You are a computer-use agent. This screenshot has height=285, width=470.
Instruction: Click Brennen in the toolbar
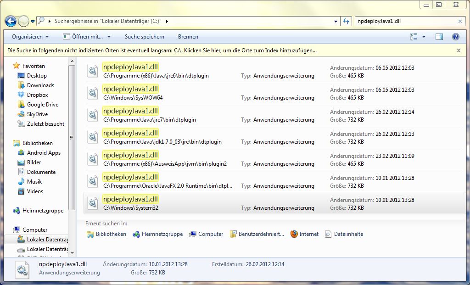point(188,37)
